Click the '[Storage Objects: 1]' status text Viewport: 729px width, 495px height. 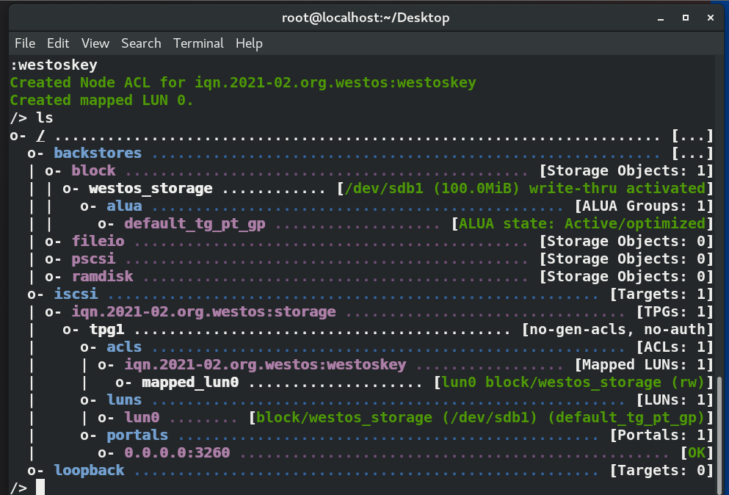pyautogui.click(x=626, y=170)
